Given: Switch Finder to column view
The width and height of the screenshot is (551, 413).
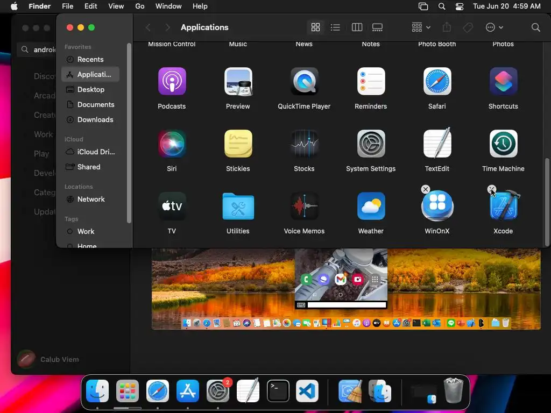Looking at the screenshot, I should tap(357, 27).
